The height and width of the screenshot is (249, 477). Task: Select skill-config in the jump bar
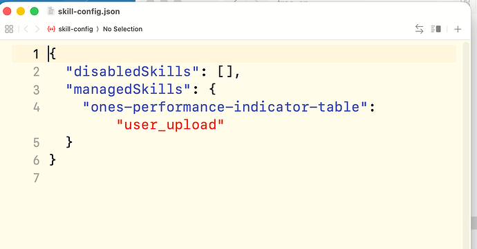tap(75, 29)
